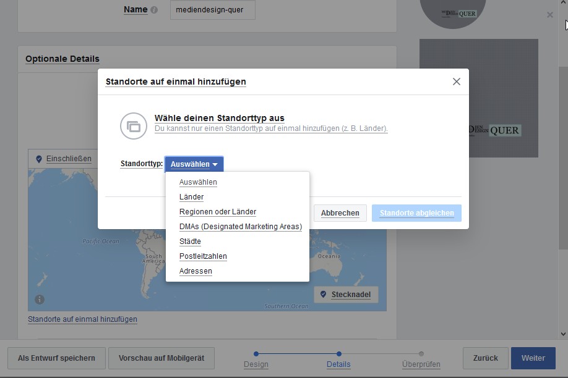
Task: Save with Als Entwurf speichern
Action: (56, 358)
